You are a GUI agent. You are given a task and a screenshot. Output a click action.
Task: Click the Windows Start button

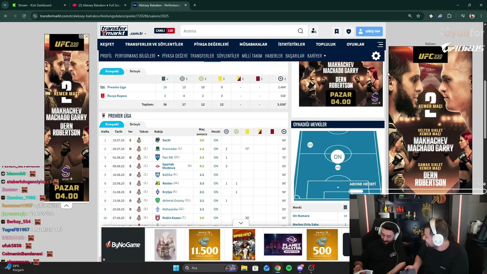click(176, 268)
